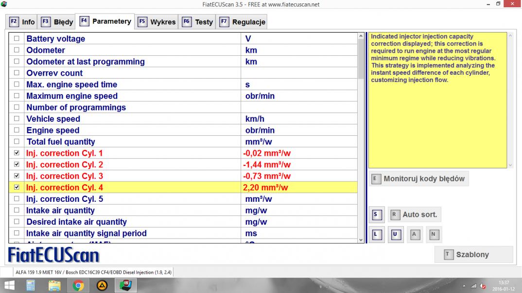
Task: Open network signal tray icon
Action: tap(473, 286)
